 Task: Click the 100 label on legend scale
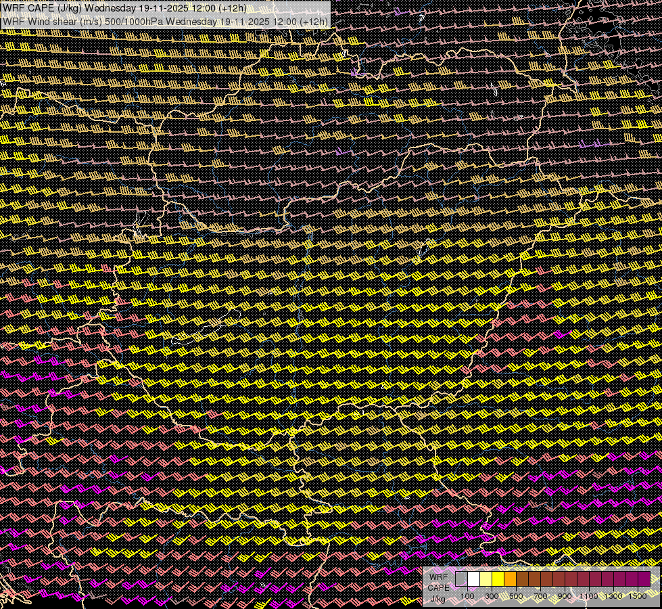(x=467, y=596)
